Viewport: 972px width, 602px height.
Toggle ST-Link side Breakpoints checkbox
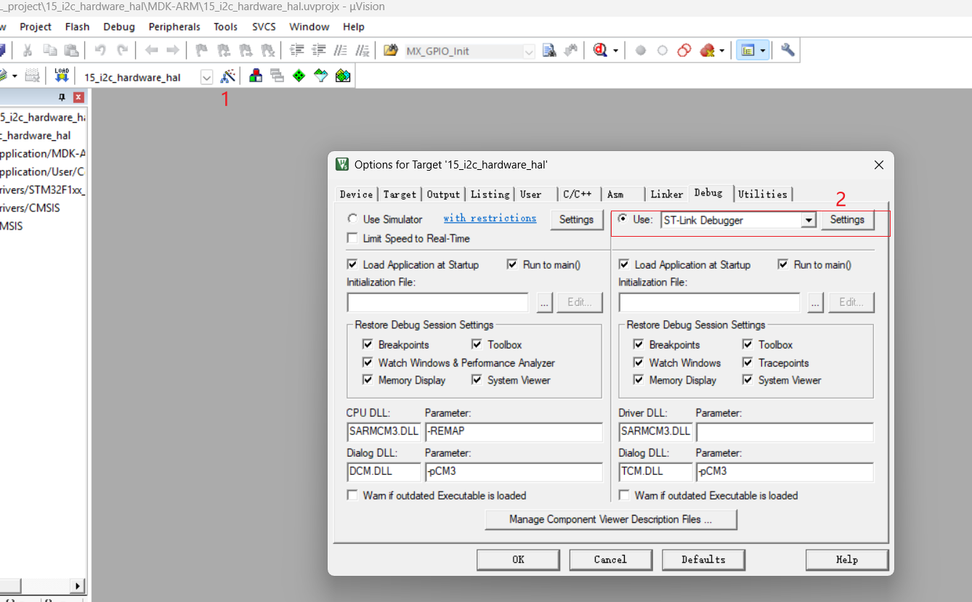tap(639, 344)
